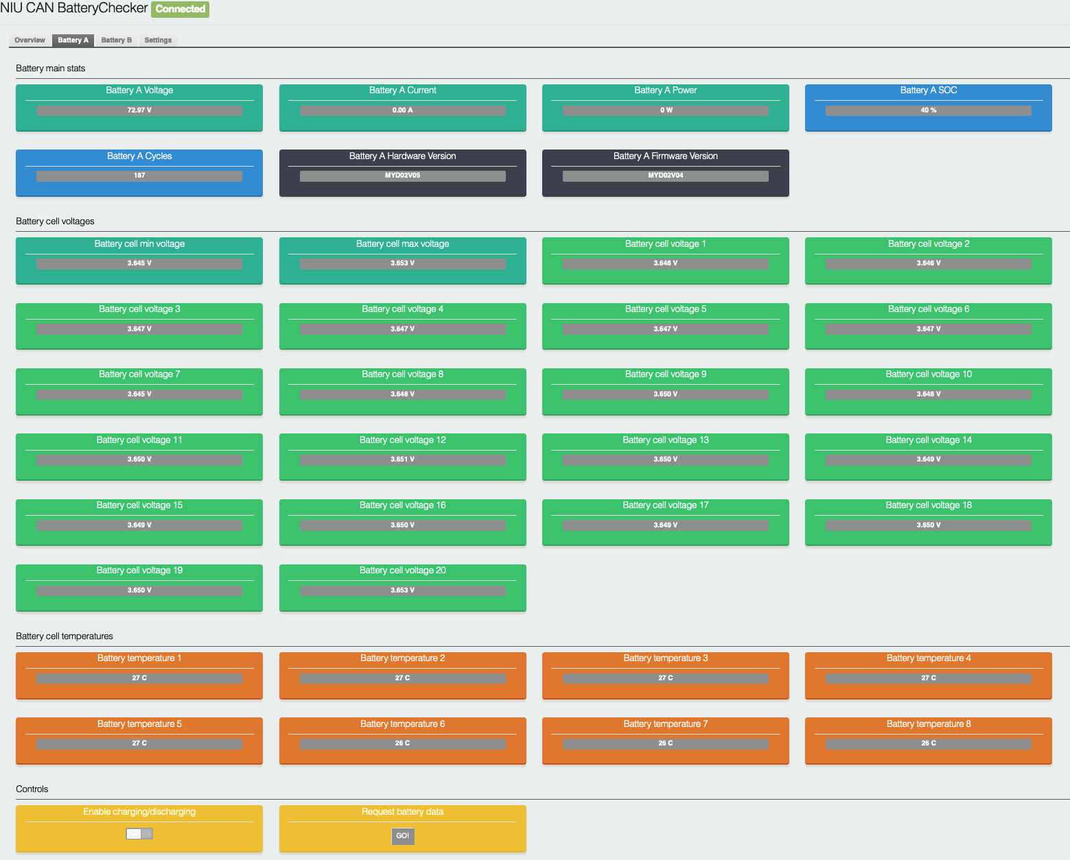Select the Battery cell min voltage card
The height and width of the screenshot is (860, 1070).
tap(139, 261)
